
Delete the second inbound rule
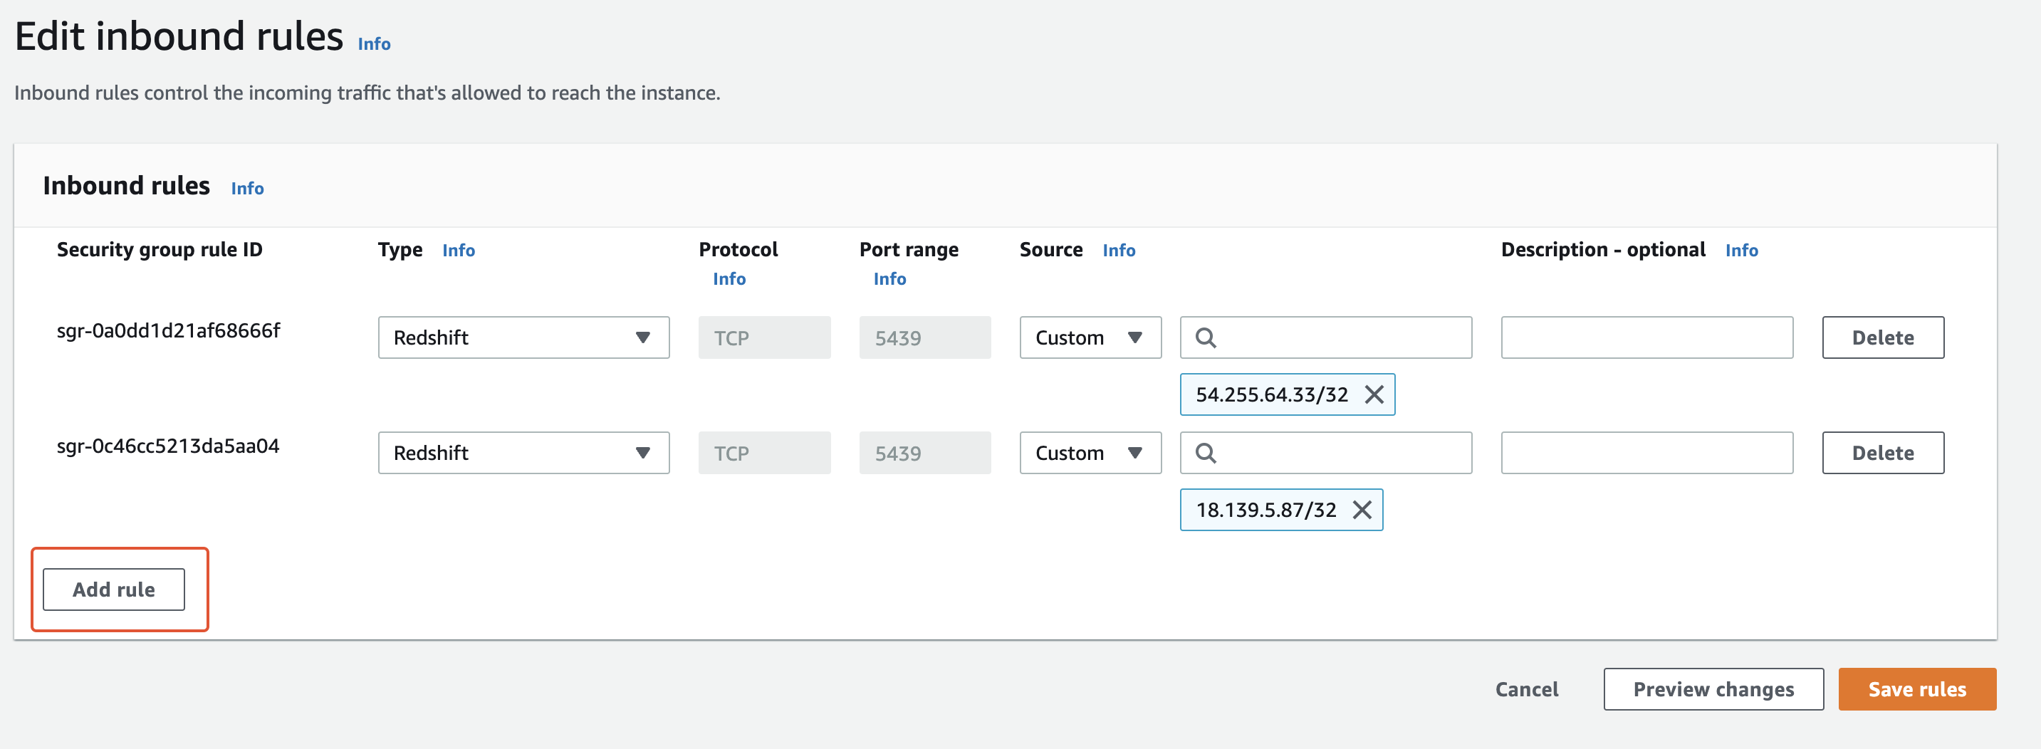click(x=1881, y=453)
